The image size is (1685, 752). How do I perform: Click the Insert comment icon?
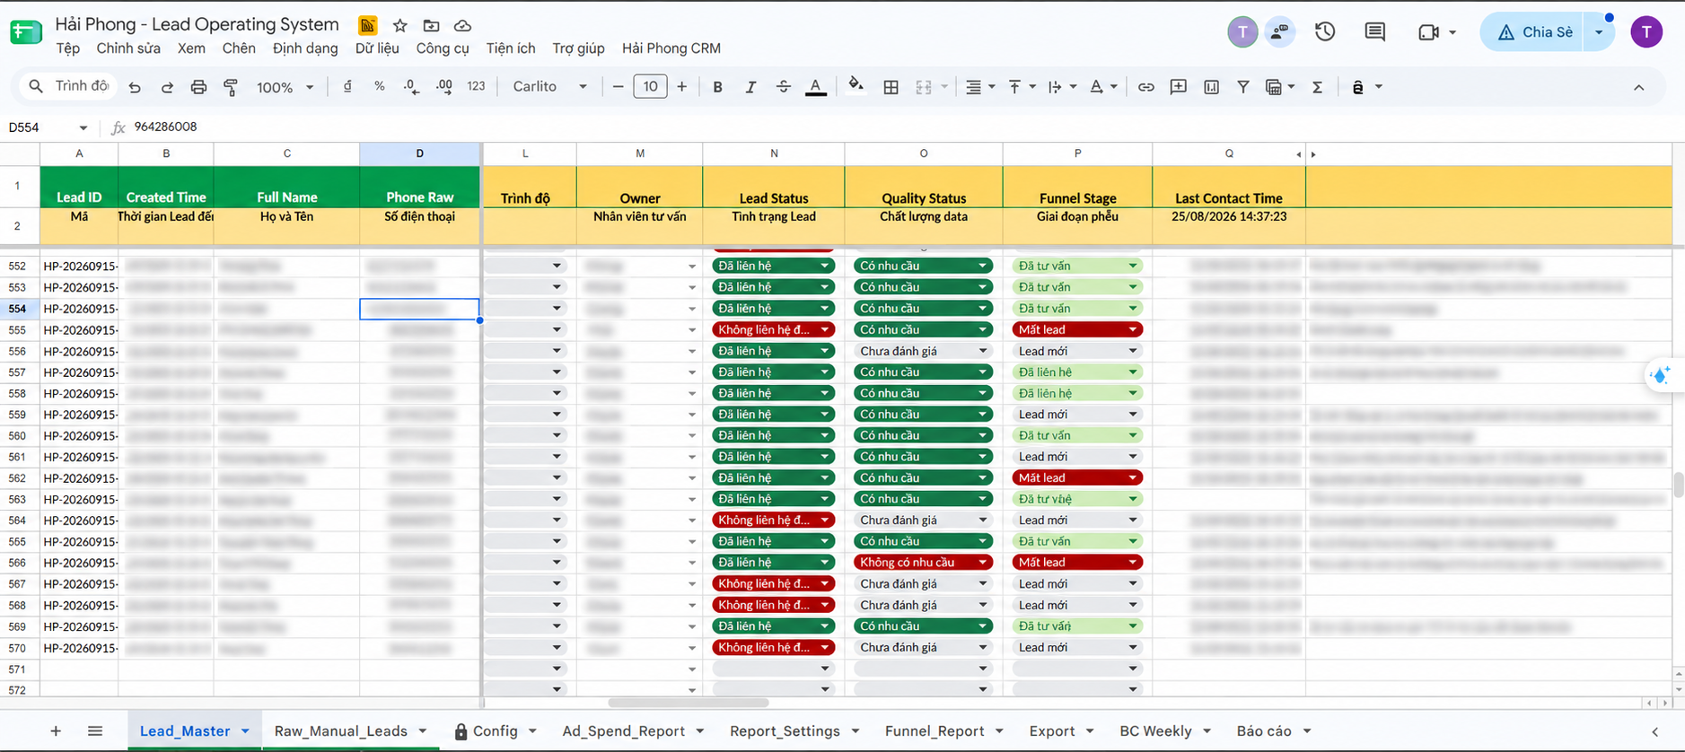pos(1179,87)
